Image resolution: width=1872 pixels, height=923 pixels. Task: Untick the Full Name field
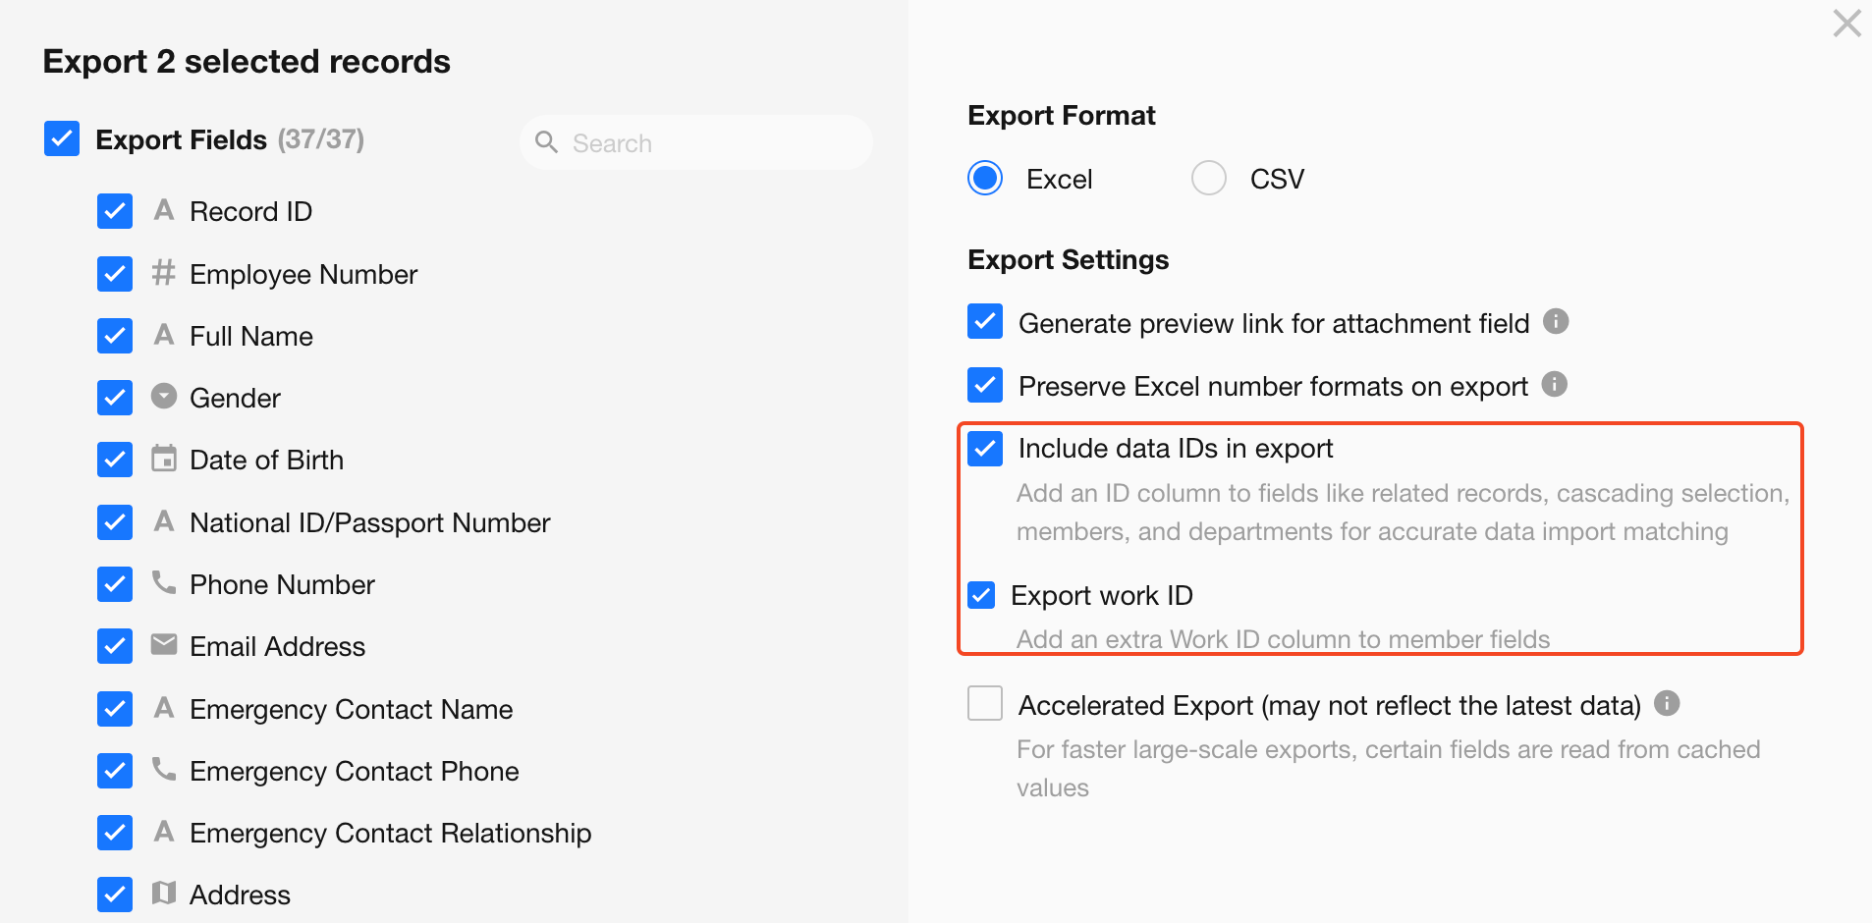tap(115, 336)
